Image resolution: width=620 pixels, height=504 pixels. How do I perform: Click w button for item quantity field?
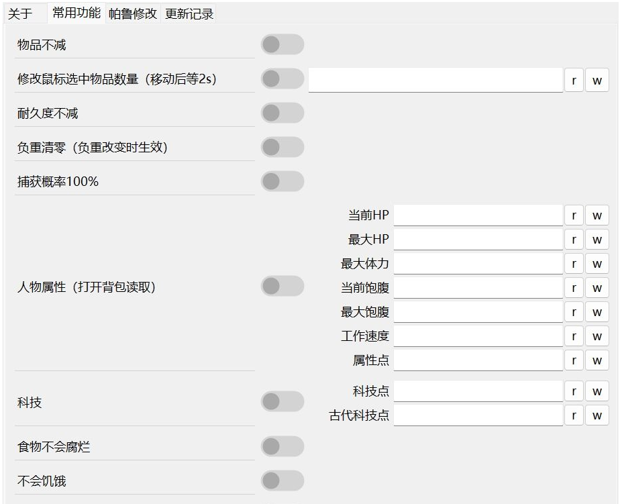[x=597, y=81]
